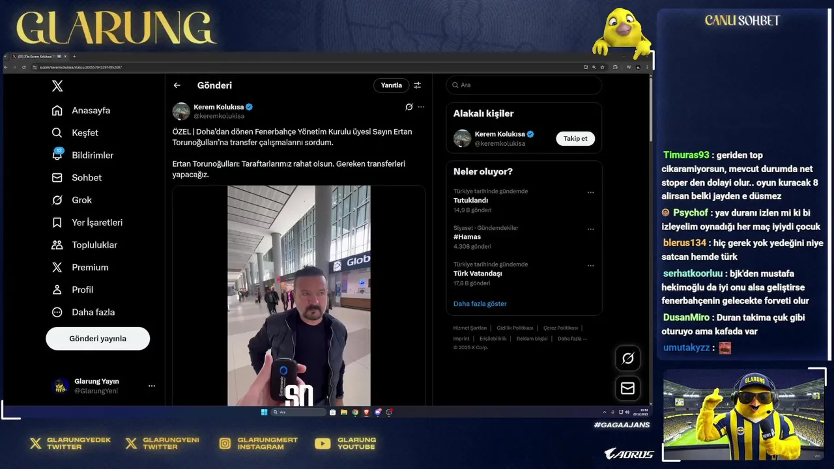This screenshot has width=834, height=469.
Task: Open File Explorer from taskbar
Action: pyautogui.click(x=343, y=412)
